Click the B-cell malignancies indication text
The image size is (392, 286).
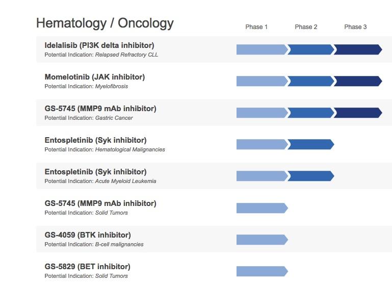(x=119, y=244)
